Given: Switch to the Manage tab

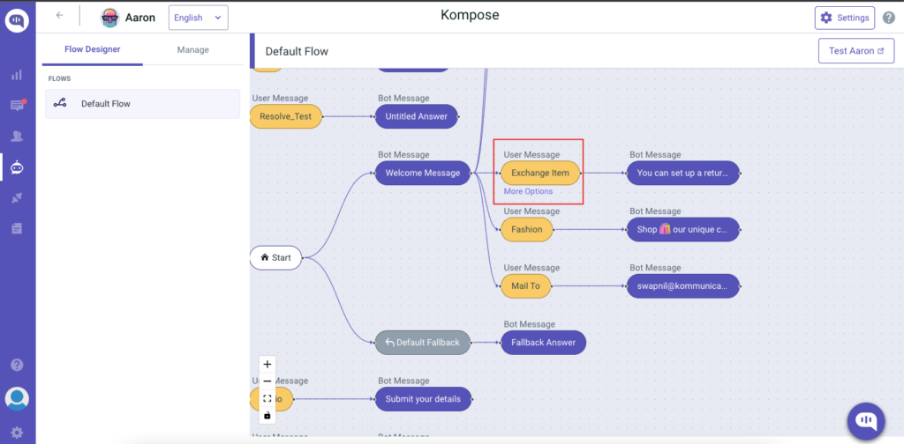Looking at the screenshot, I should point(193,49).
